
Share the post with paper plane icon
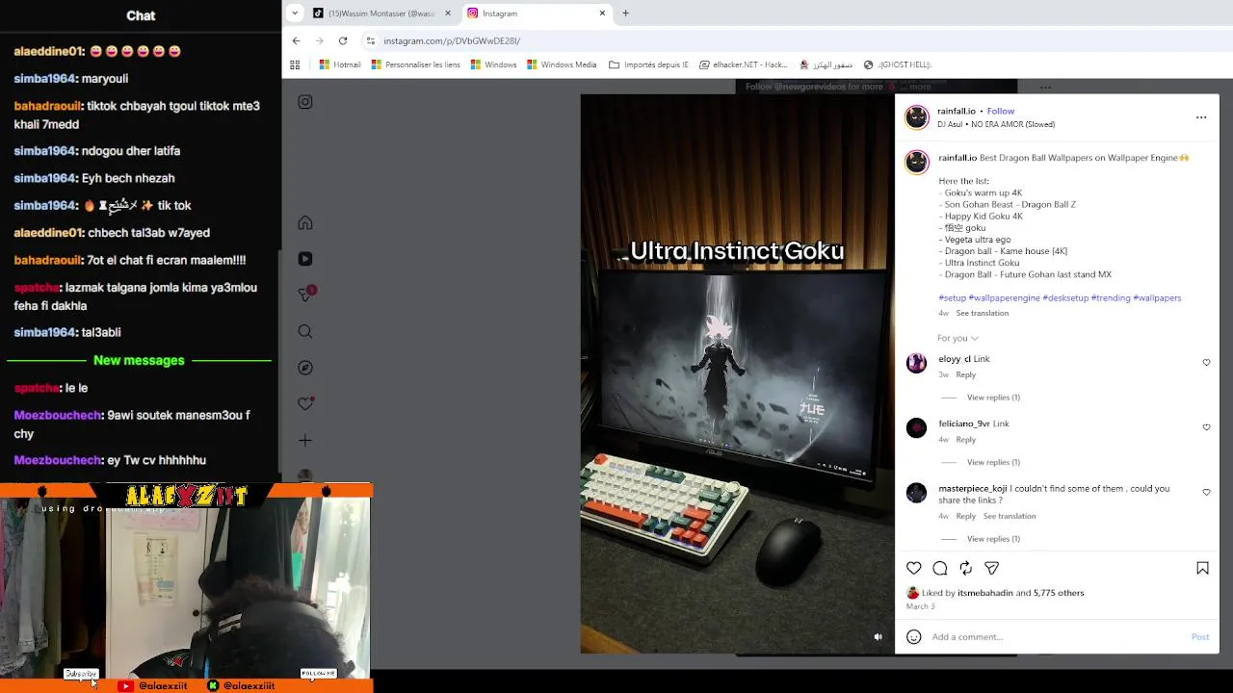(x=992, y=568)
